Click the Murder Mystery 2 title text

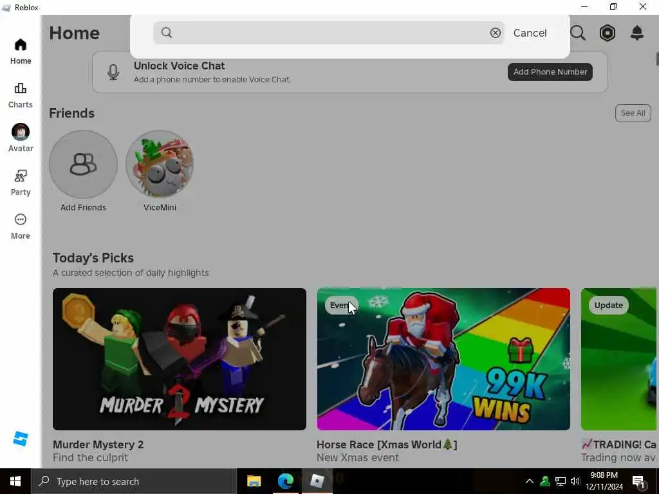pos(98,444)
